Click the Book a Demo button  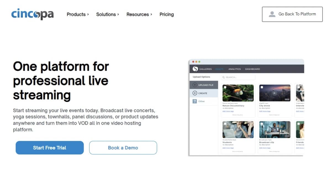(x=123, y=148)
